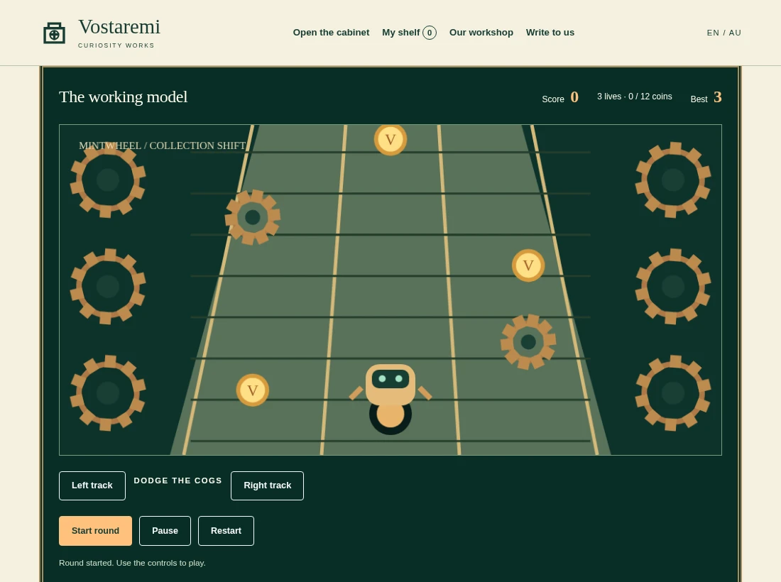Click the 'MINTWHEEL / COLLECTION SHIFT' label

[163, 145]
